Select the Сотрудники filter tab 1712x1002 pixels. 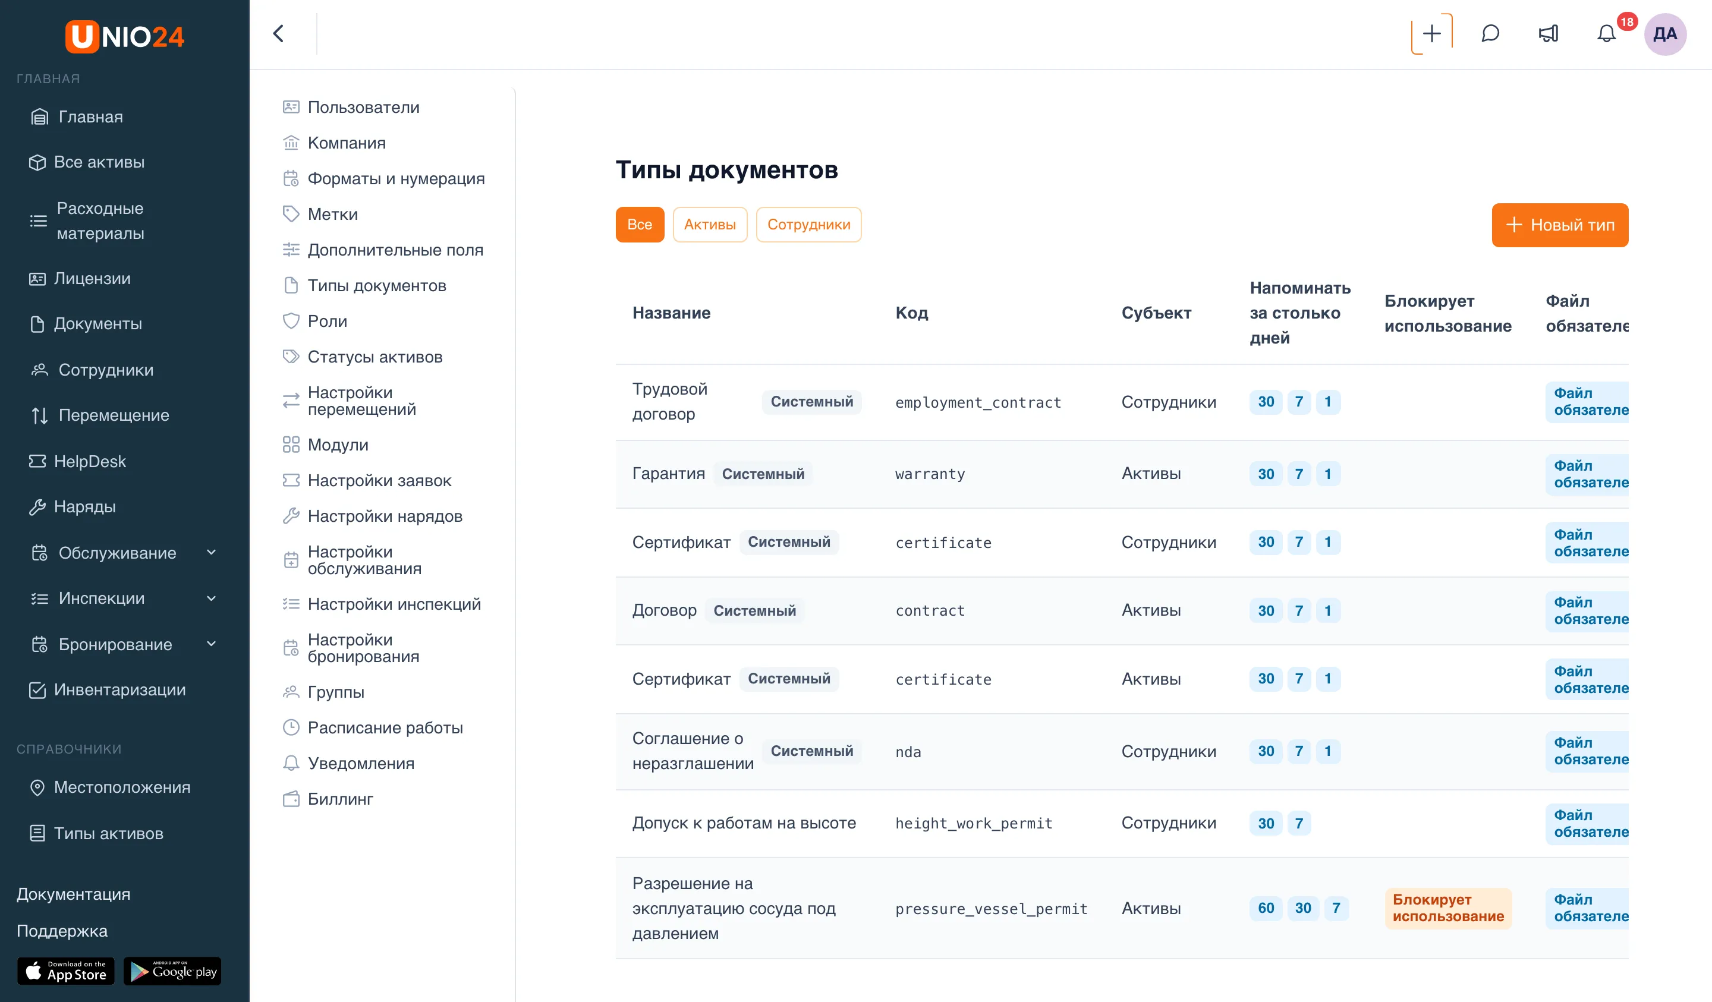click(808, 224)
